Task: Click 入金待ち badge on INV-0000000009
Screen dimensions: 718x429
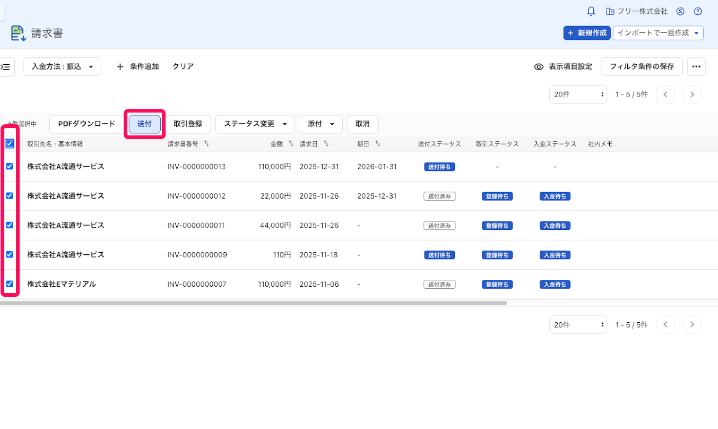Action: point(555,255)
